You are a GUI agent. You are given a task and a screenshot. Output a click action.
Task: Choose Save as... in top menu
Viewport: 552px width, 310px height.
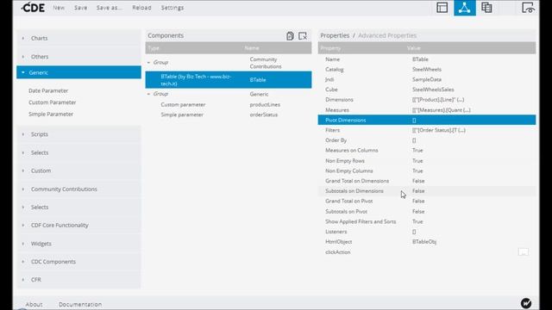(110, 8)
